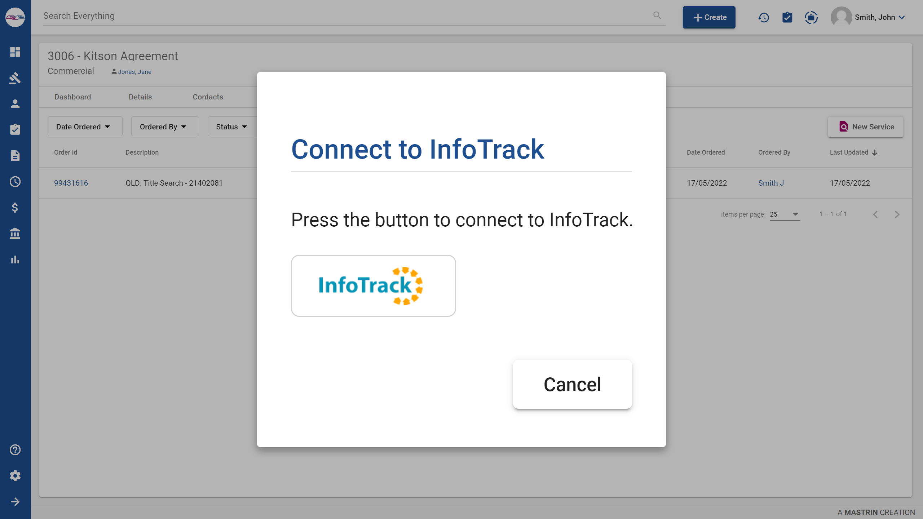
Task: Click the settings gear icon in sidebar
Action: pos(15,476)
